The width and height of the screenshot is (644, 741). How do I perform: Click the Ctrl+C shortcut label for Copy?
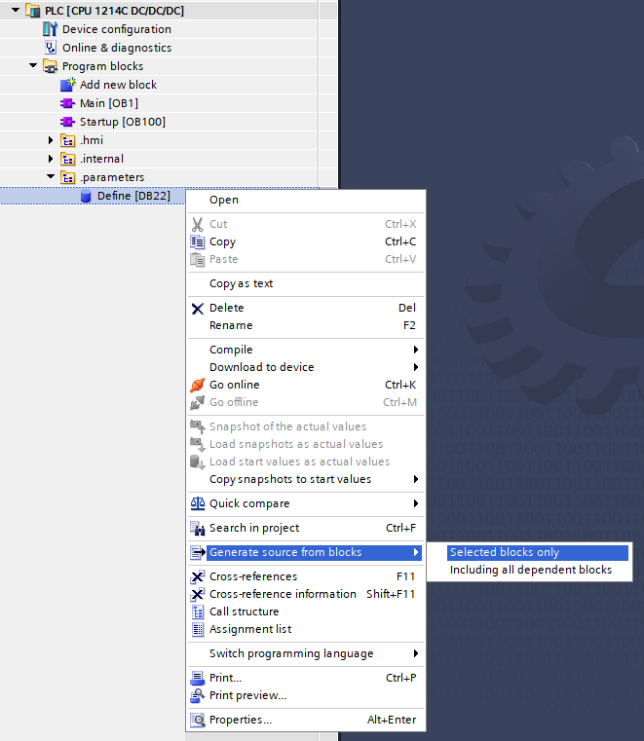[400, 241]
